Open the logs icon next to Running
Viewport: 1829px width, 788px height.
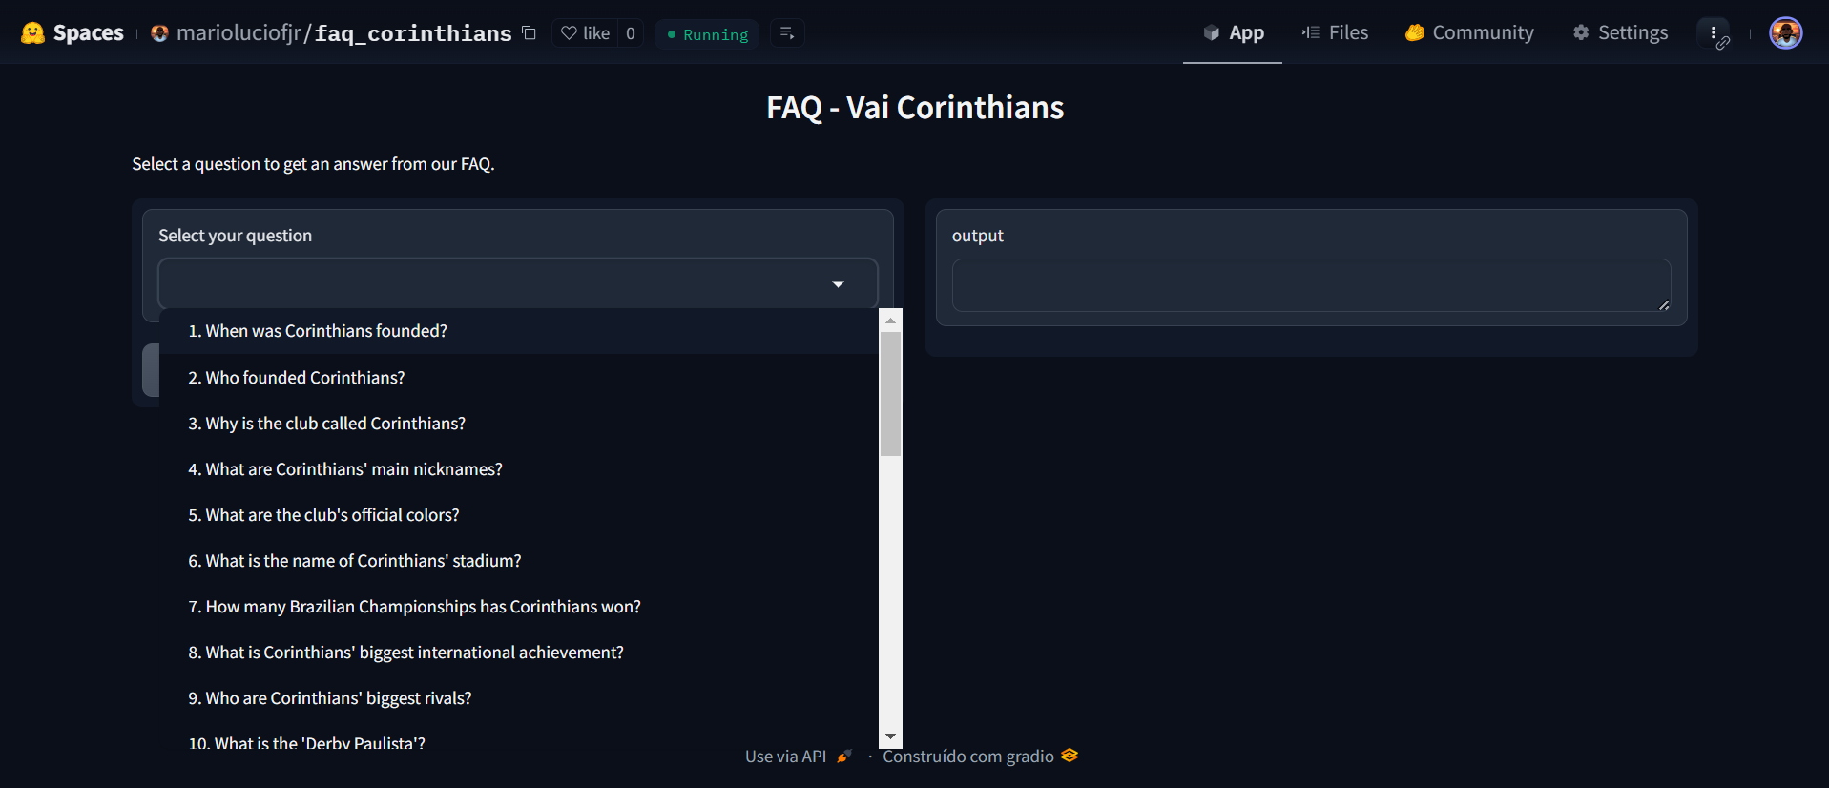(x=787, y=33)
